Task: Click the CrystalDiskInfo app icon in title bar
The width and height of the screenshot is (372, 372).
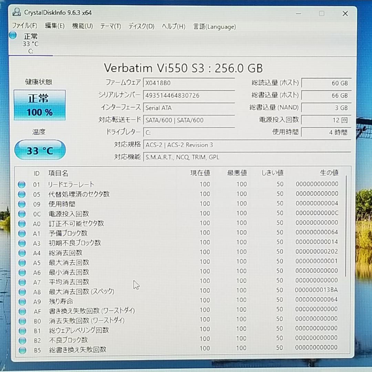Action: 17,12
